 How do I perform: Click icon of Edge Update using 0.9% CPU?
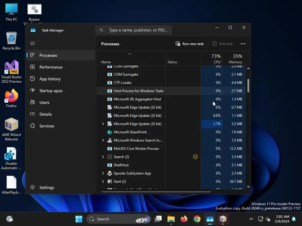pyautogui.click(x=110, y=115)
